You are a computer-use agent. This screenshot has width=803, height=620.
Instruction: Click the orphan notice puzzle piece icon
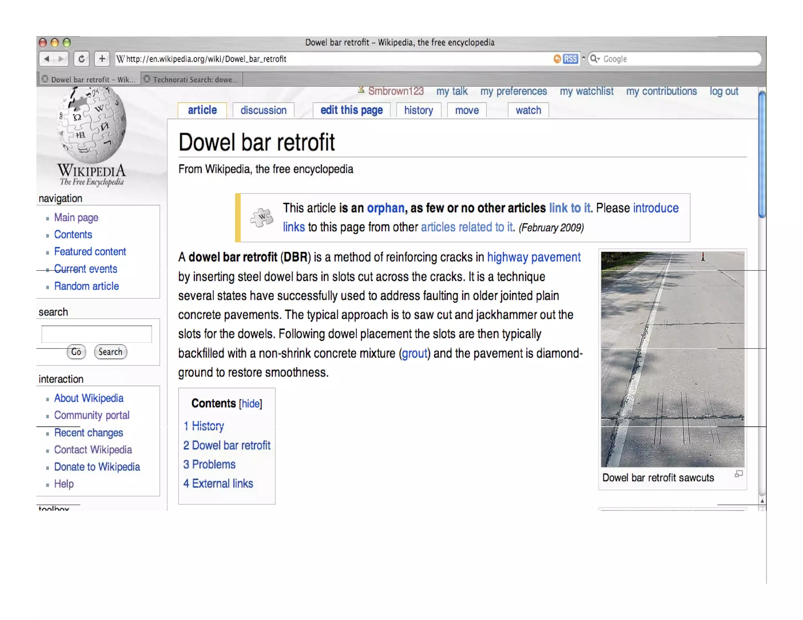262,217
